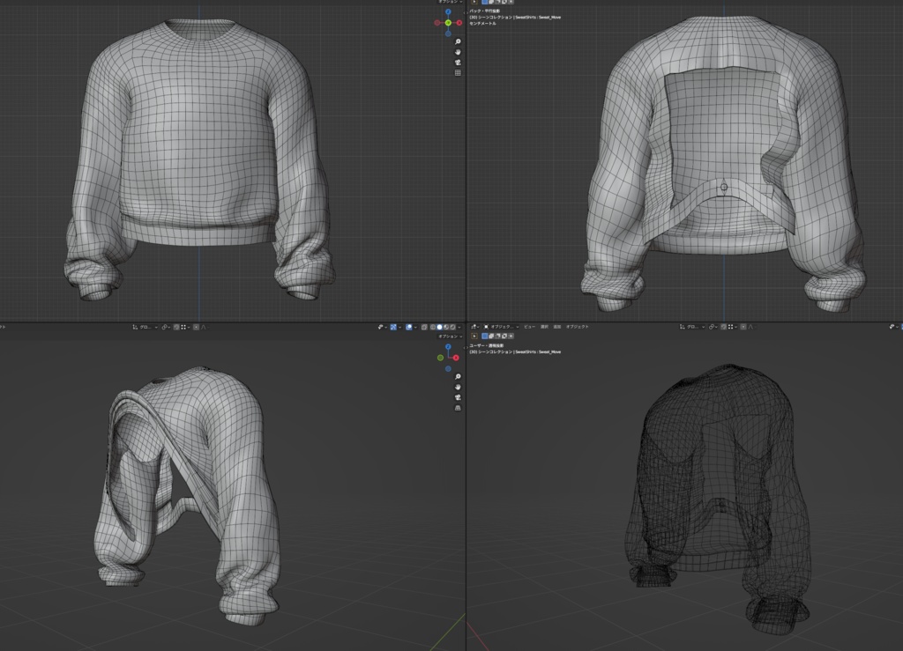Open transform orientation dropdown in bottom-left header

click(x=146, y=327)
